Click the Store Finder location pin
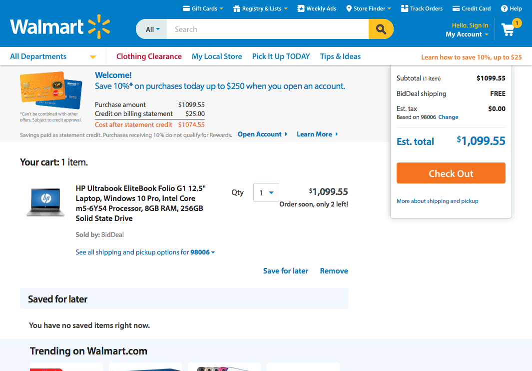 [x=349, y=8]
